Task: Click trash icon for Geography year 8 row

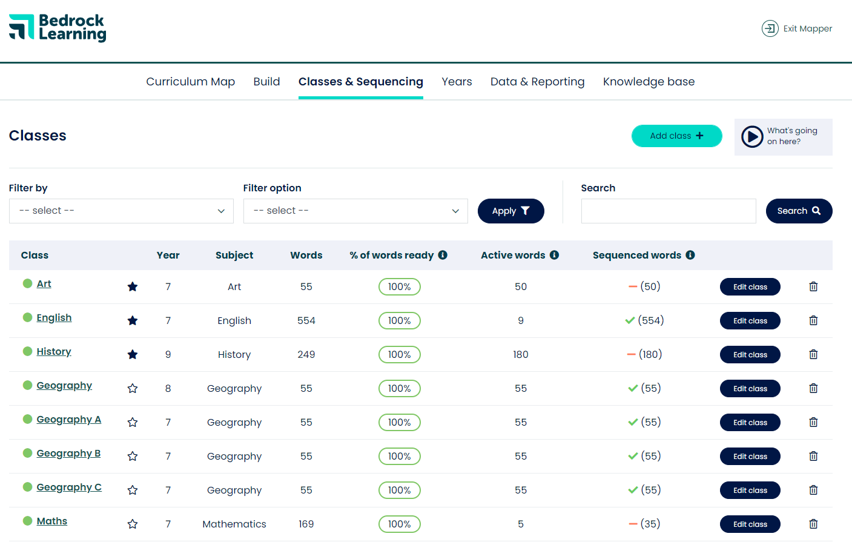Action: (813, 388)
